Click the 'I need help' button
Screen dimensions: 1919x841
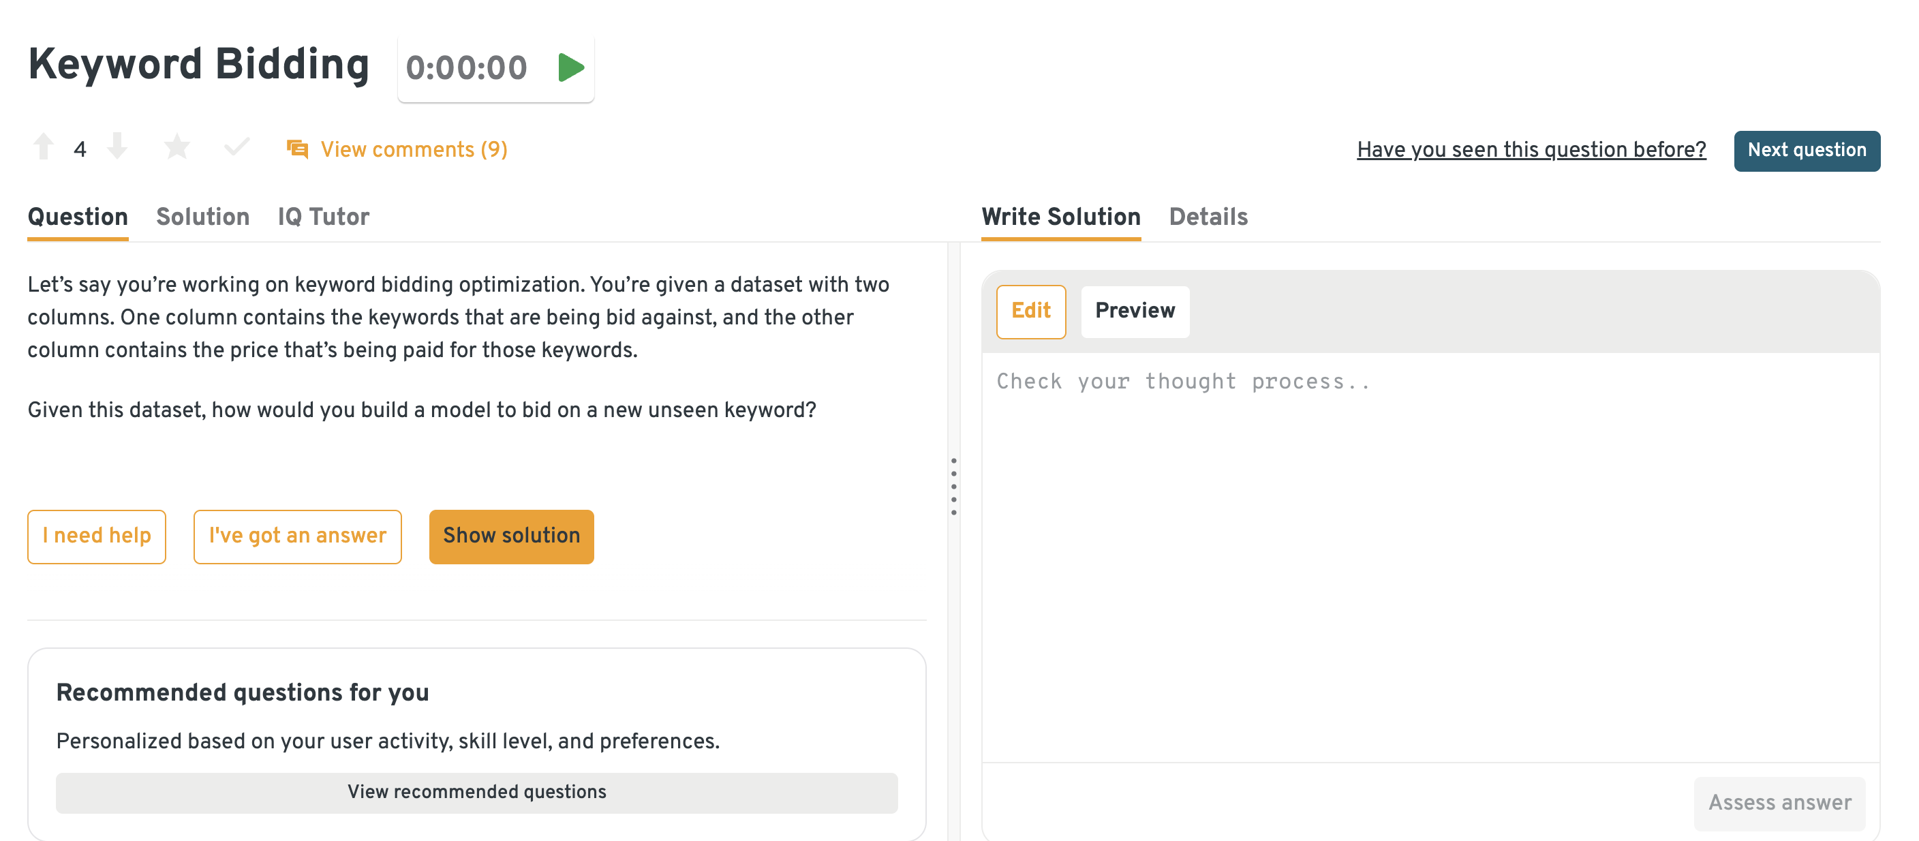click(x=97, y=536)
